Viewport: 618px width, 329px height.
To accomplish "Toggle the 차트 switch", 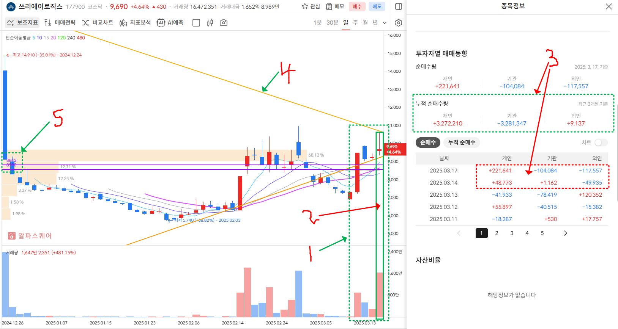I will (x=601, y=143).
